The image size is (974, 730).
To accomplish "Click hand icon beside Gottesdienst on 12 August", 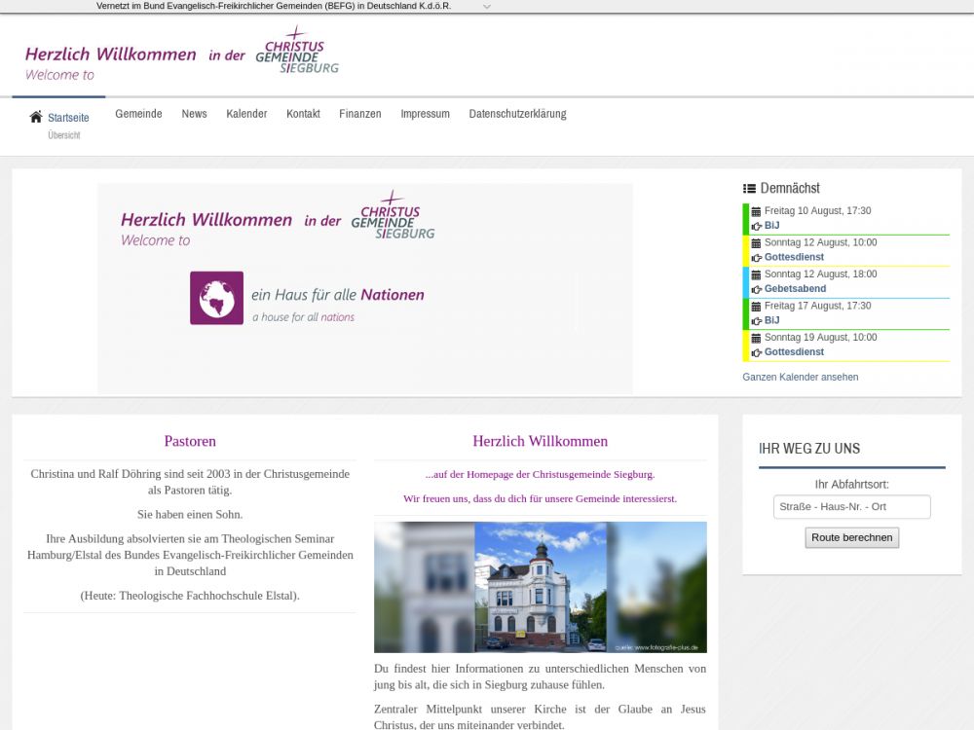I will [757, 258].
